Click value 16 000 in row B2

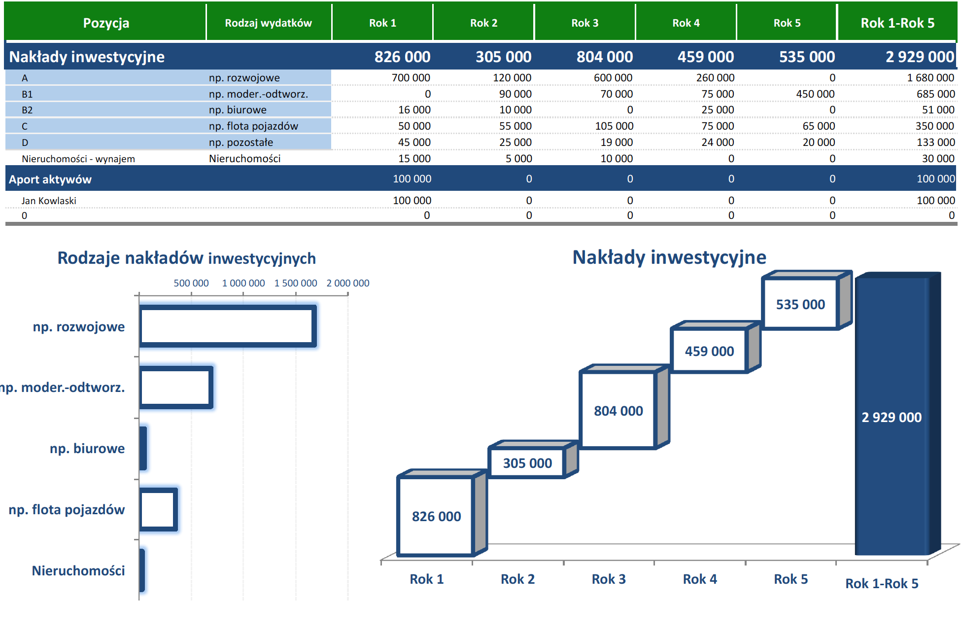(414, 110)
